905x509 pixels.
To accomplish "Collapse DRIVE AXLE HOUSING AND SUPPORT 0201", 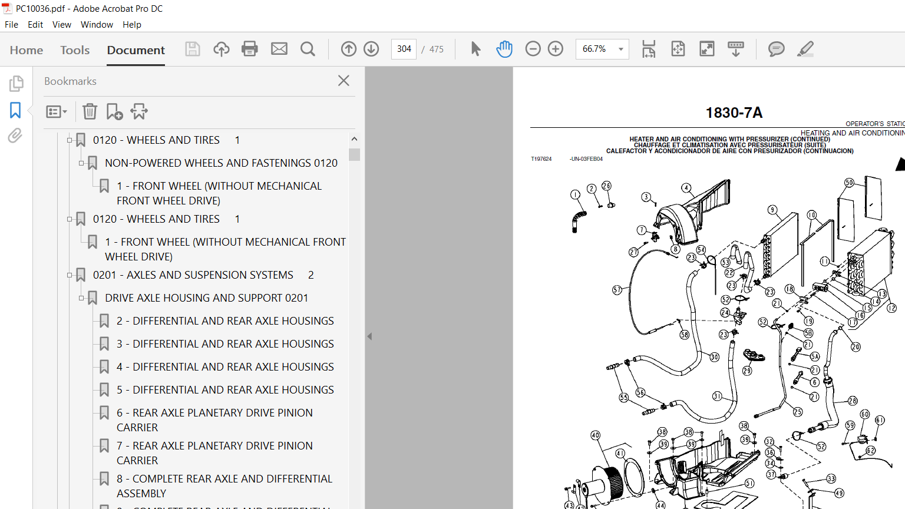I will click(x=81, y=298).
